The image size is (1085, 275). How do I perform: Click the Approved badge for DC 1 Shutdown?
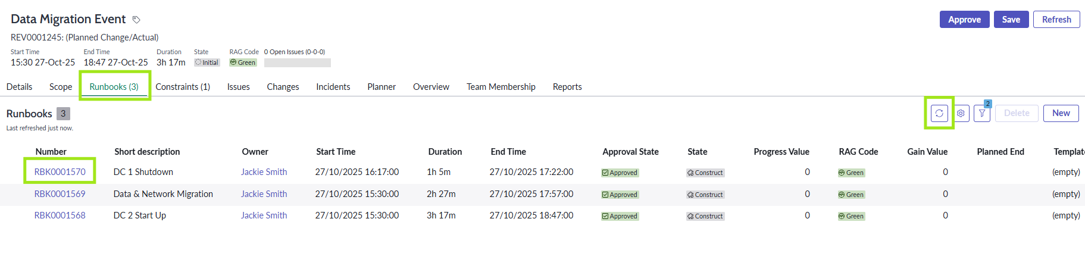[x=620, y=173]
